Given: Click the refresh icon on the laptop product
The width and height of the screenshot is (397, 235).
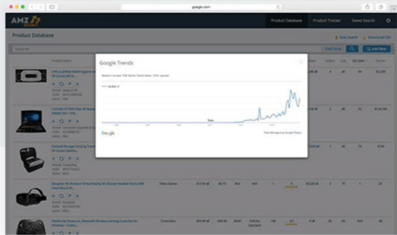Looking at the screenshot, I should coord(61,122).
